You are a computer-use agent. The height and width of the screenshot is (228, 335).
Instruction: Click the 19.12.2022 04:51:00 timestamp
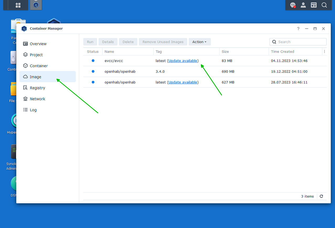tap(289, 71)
